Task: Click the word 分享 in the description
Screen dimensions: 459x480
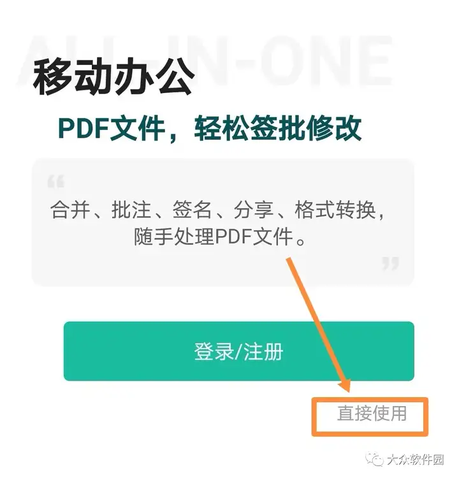Action: click(254, 210)
